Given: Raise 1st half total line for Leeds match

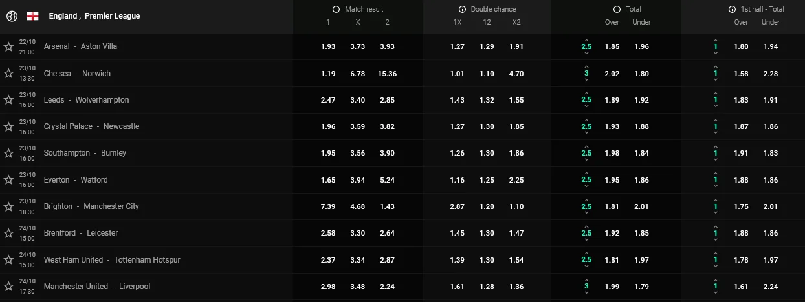Looking at the screenshot, I should [x=715, y=94].
